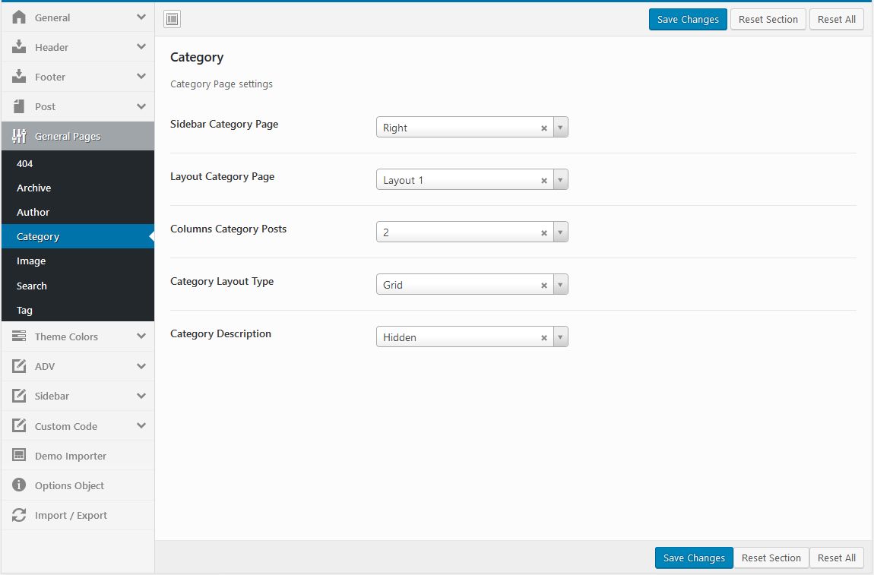Image resolution: width=874 pixels, height=575 pixels.
Task: Open the Category Layout Type dropdown
Action: (560, 285)
